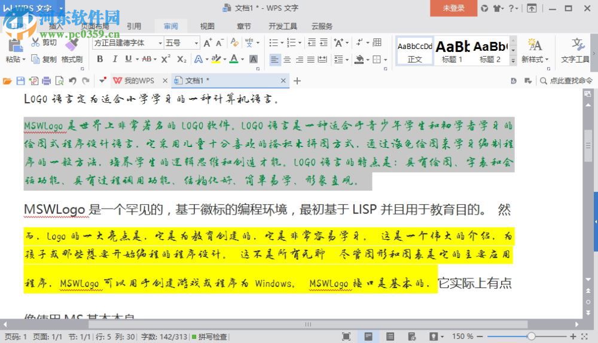Expand the styles gallery more arrow
This screenshot has height=343, width=598.
(513, 60)
